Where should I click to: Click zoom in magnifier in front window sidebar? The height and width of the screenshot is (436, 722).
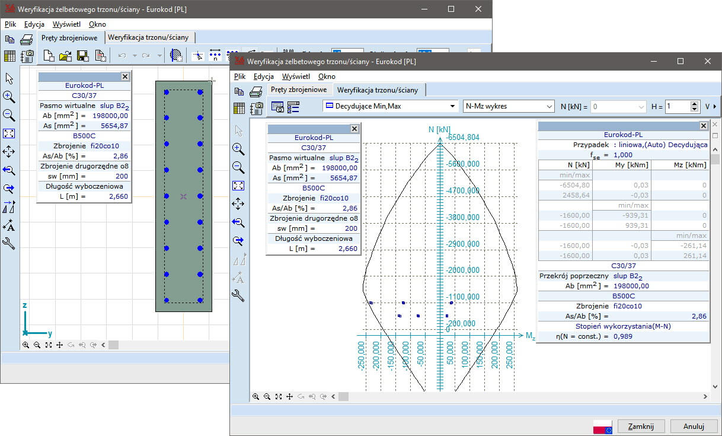238,149
